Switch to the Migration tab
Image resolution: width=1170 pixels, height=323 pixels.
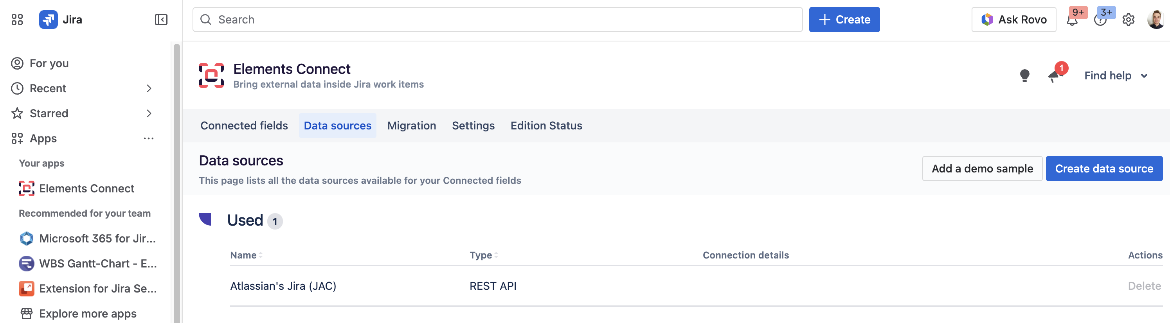(412, 126)
